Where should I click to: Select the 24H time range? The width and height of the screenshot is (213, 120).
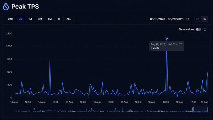10,19
